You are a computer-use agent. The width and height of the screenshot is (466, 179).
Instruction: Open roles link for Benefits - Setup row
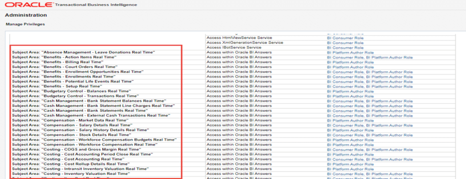point(370,87)
